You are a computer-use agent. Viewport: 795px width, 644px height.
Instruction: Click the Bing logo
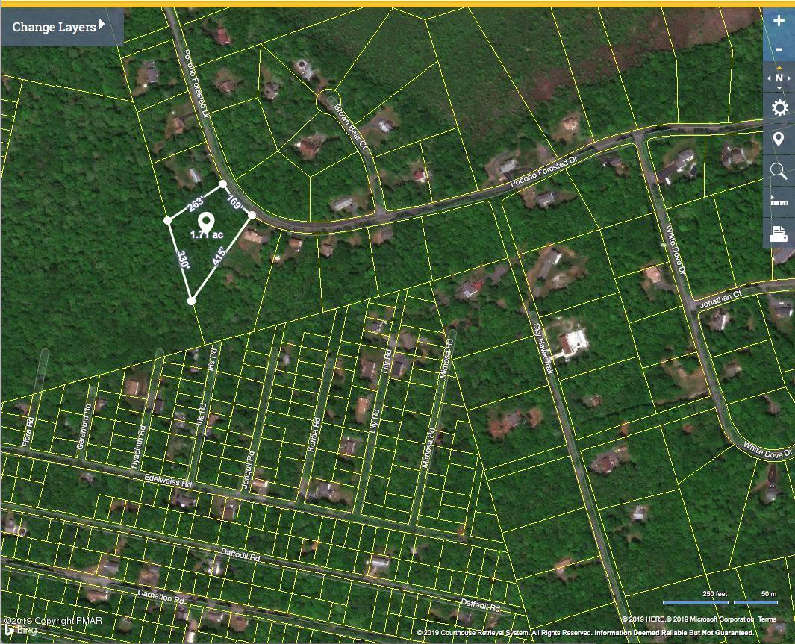(x=21, y=631)
